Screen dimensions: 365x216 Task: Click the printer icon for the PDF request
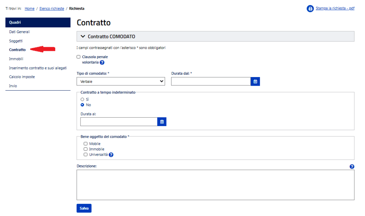(310, 9)
